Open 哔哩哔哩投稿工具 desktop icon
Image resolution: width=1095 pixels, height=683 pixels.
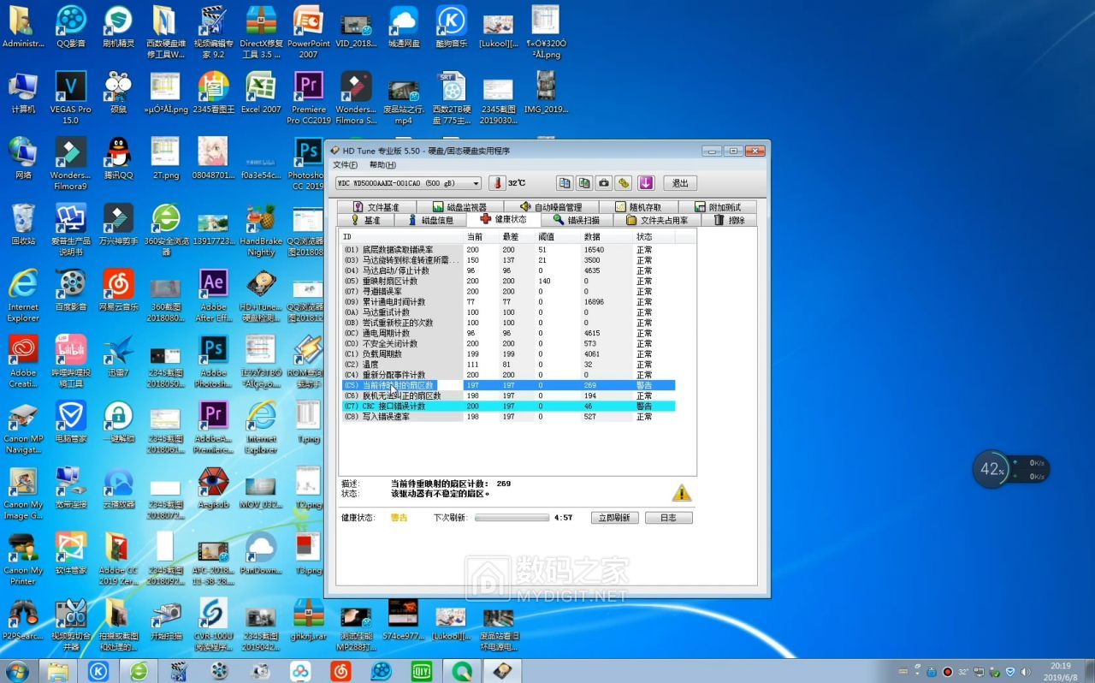[71, 360]
